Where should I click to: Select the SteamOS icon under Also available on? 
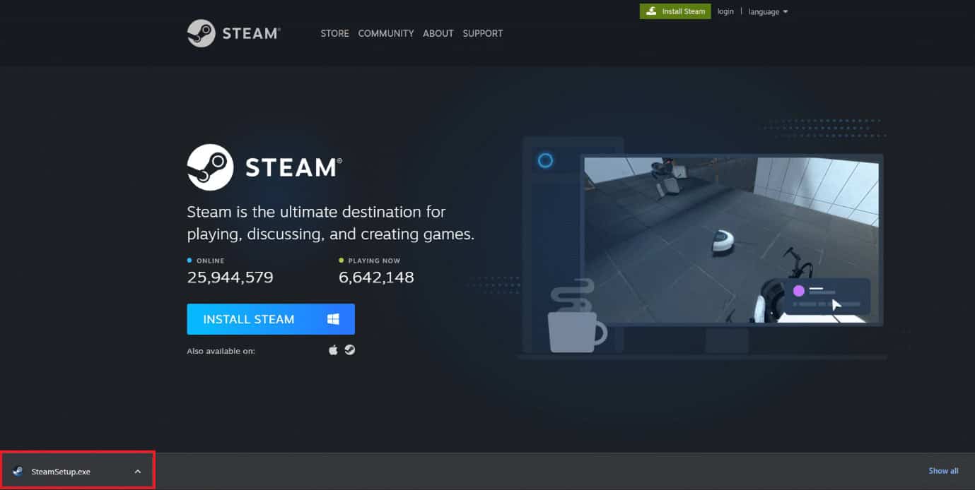(350, 349)
